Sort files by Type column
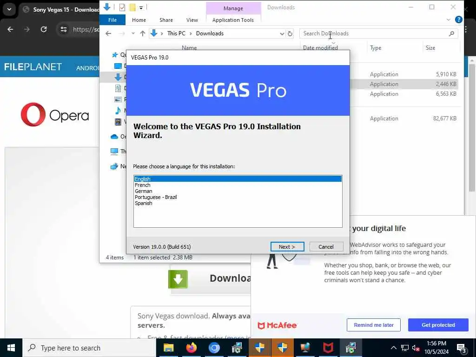476x357 pixels. pyautogui.click(x=375, y=48)
